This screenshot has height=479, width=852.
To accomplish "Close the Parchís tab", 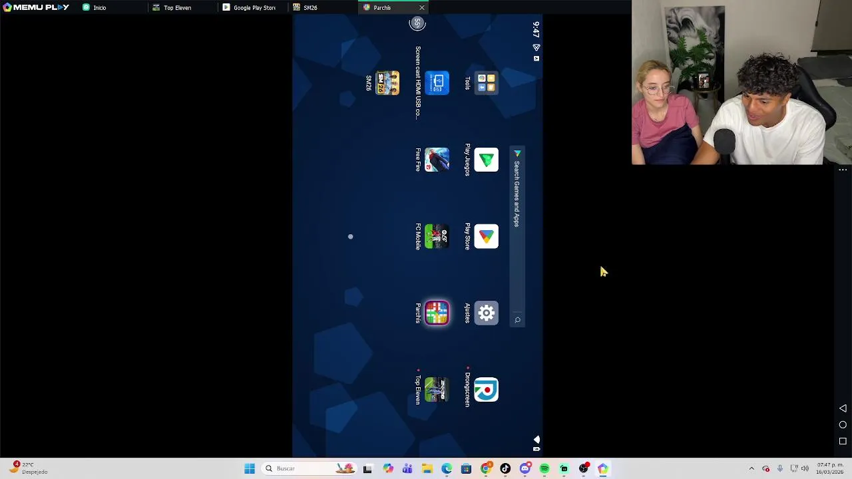I will pyautogui.click(x=421, y=7).
